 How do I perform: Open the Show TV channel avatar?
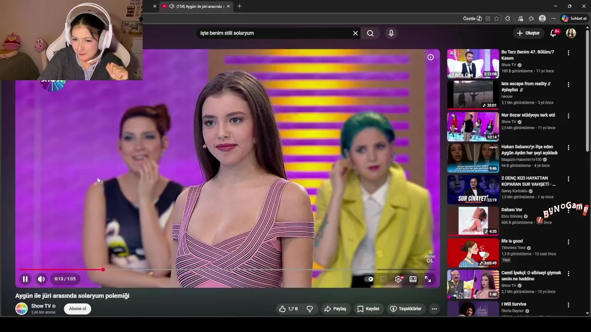coord(22,309)
